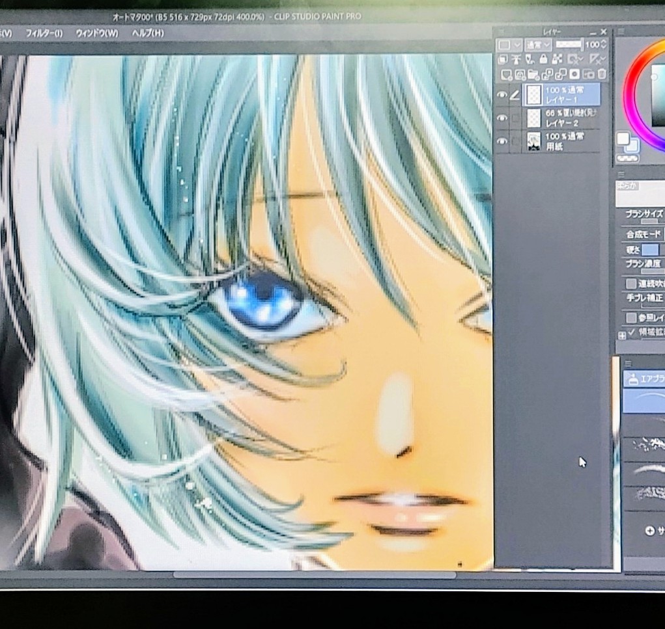Create a new vector layer
The height and width of the screenshot is (629, 665).
520,75
